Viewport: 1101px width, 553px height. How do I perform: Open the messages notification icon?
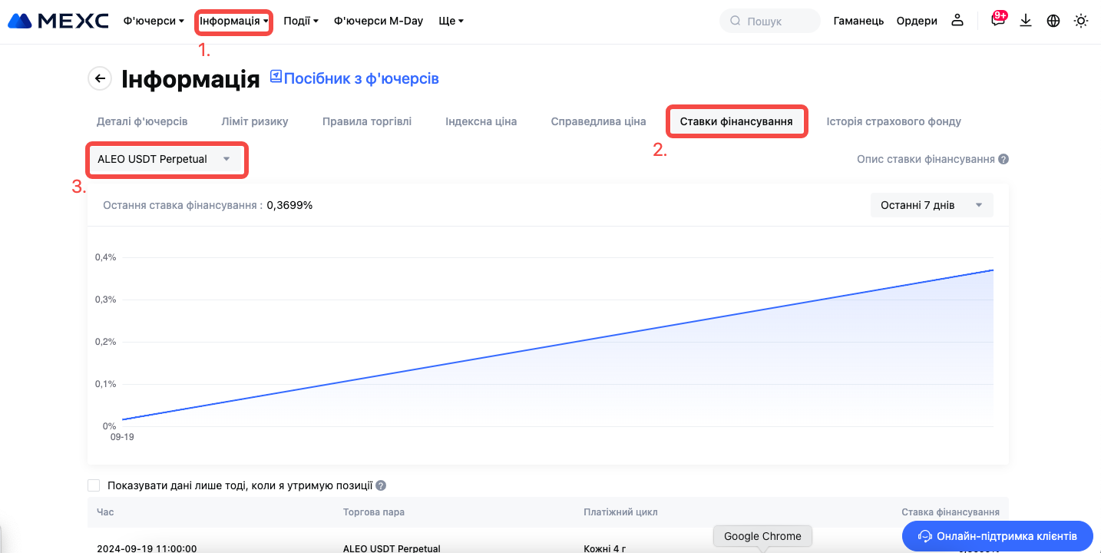tap(997, 21)
